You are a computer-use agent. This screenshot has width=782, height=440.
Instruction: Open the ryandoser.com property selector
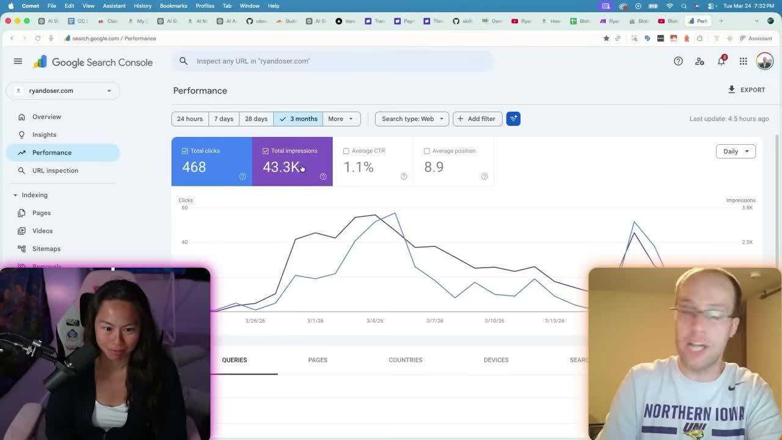click(63, 90)
